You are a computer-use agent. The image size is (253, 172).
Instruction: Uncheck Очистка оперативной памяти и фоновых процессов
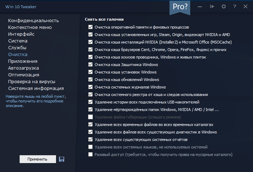[x=90, y=27]
